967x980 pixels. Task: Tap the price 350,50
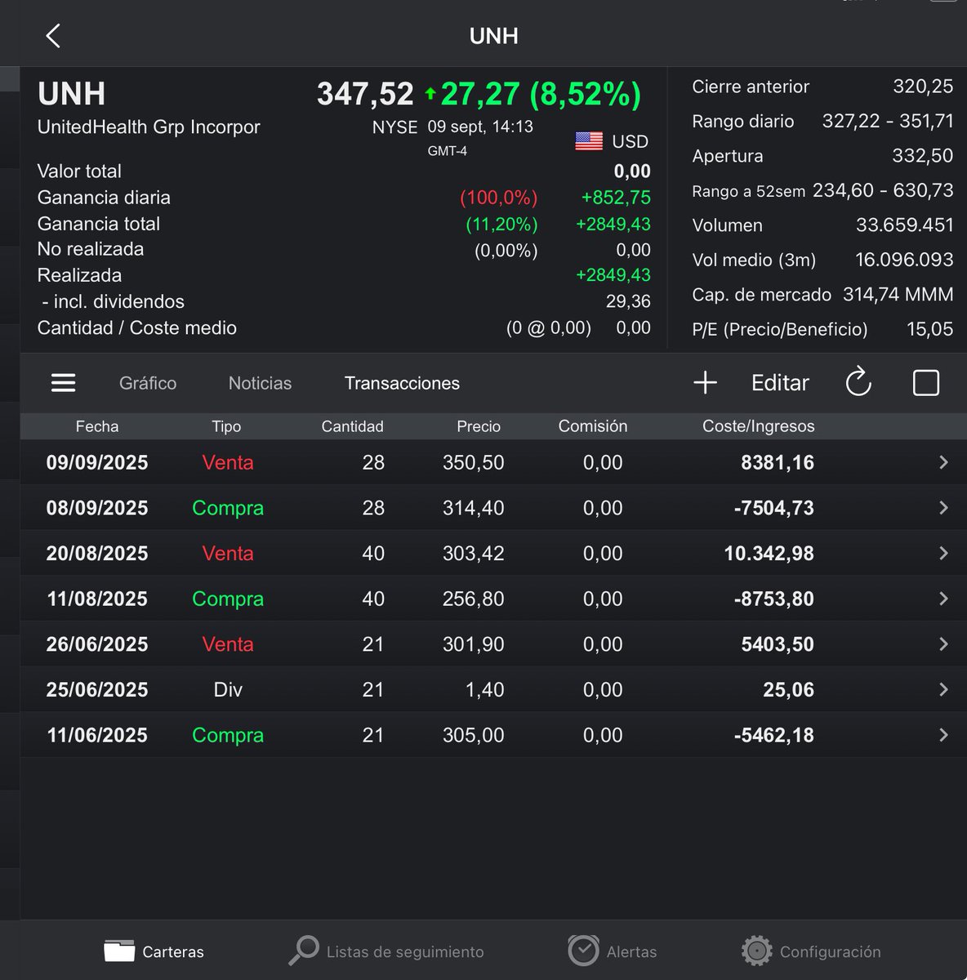[474, 462]
